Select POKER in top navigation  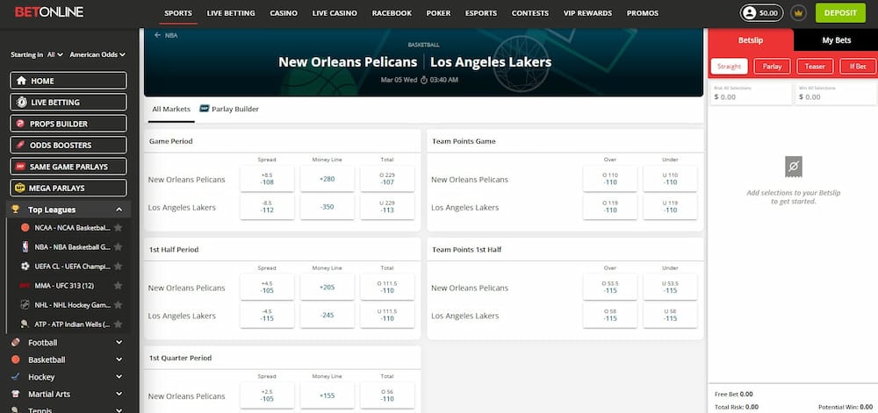(438, 13)
